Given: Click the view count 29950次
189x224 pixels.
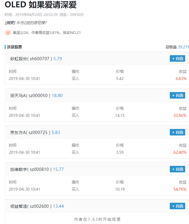Looking at the screenshot, I should click(77, 15).
